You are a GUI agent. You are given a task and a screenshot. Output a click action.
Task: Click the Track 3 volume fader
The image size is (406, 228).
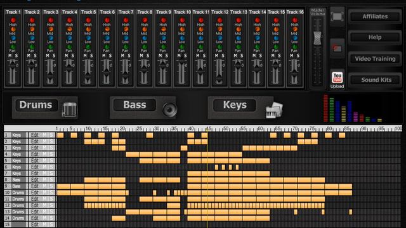[x=50, y=77]
